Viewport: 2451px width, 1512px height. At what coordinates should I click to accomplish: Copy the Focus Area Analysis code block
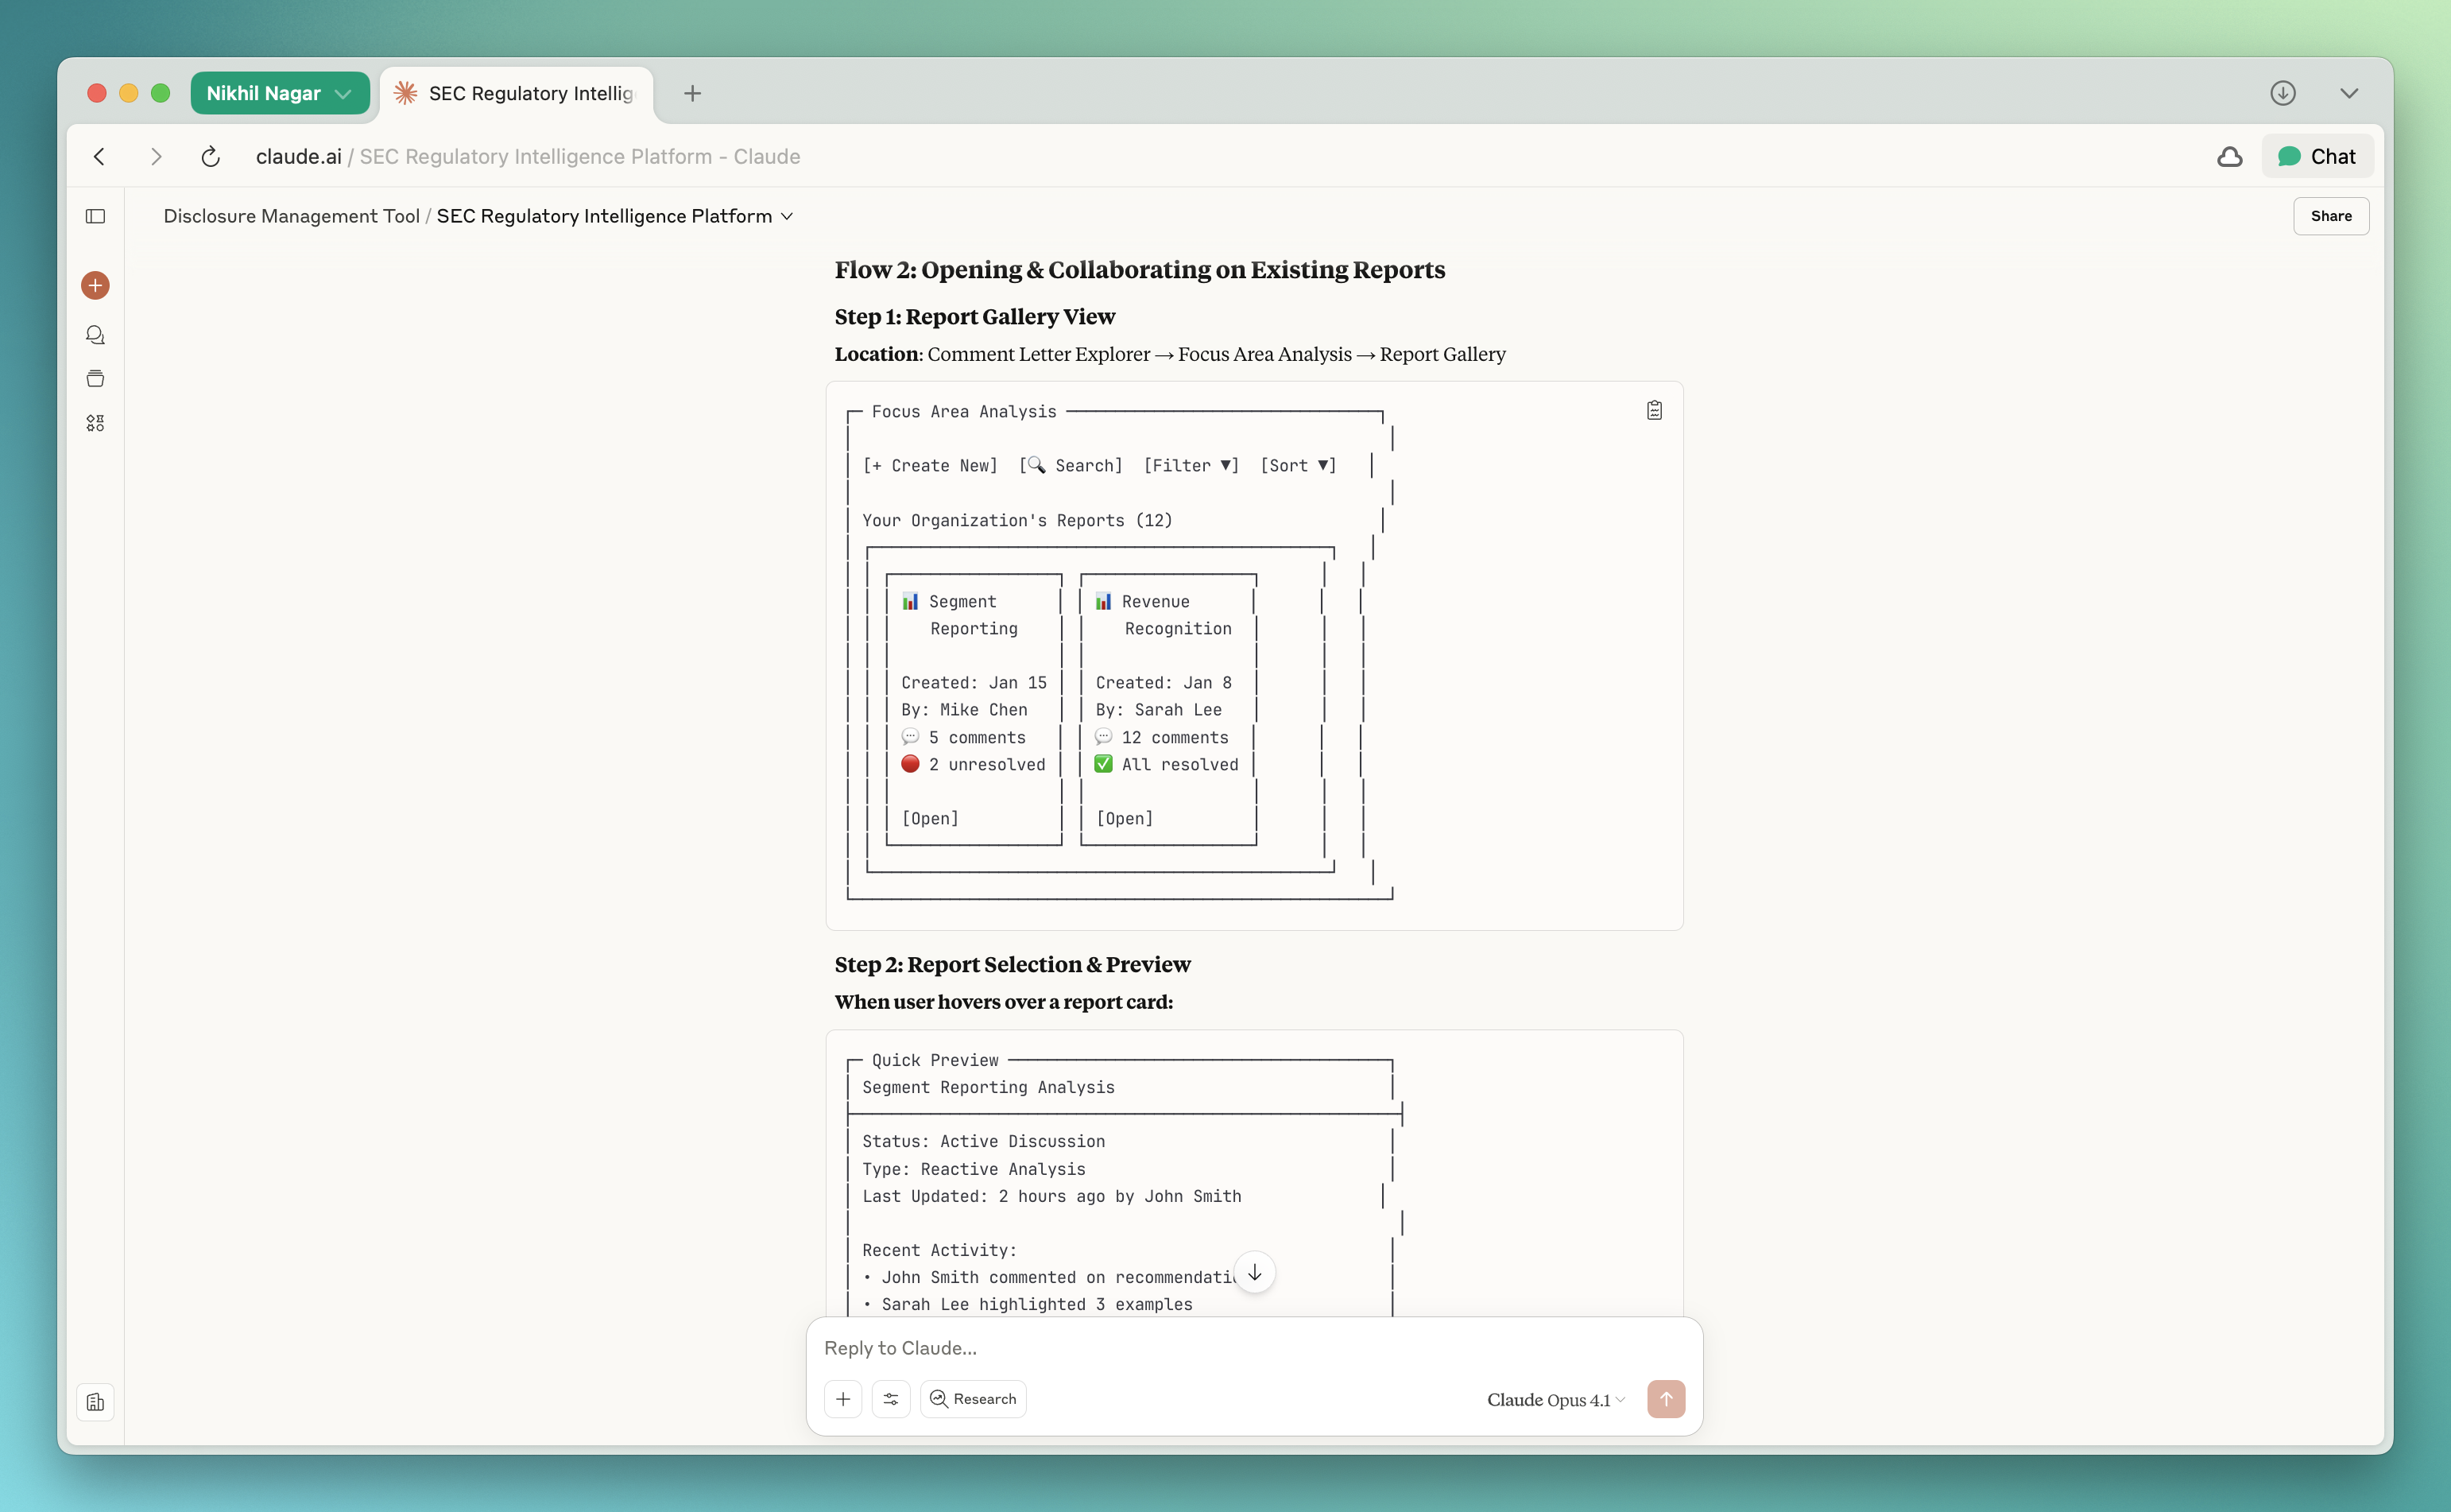pos(1655,411)
